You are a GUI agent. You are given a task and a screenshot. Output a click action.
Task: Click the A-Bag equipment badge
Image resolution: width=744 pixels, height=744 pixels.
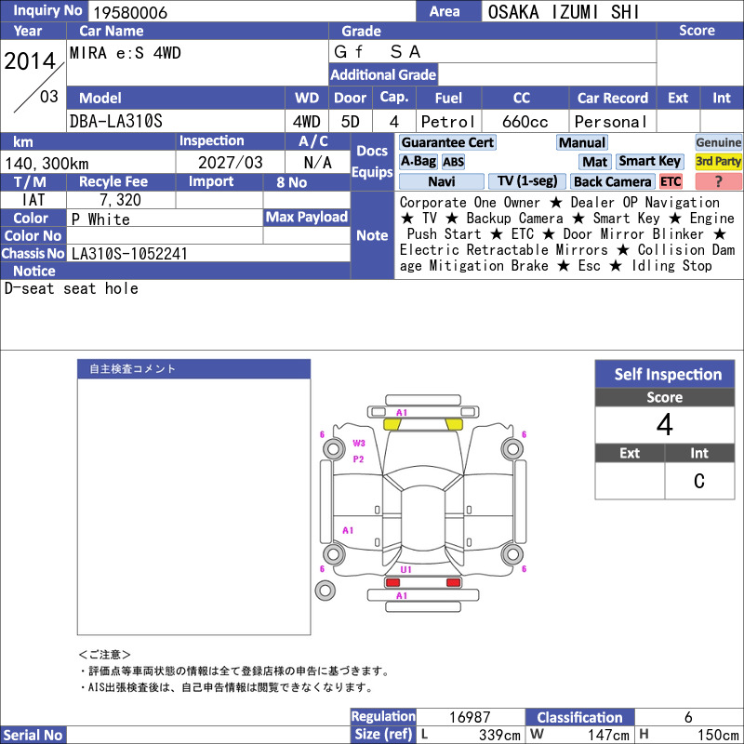(418, 161)
